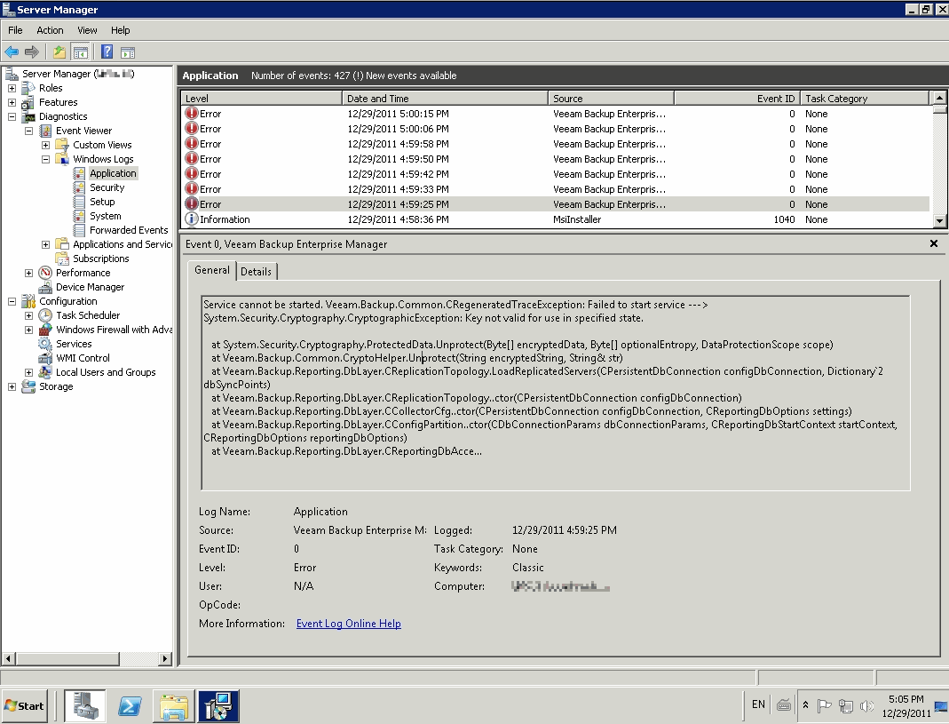Click the Performance node icon
The image size is (949, 724).
point(45,273)
